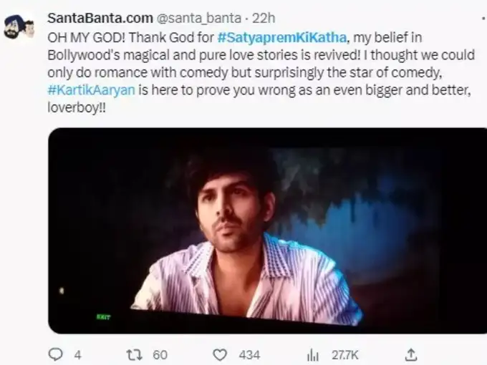Click the reply count number 4
The image size is (487, 365).
pos(77,354)
